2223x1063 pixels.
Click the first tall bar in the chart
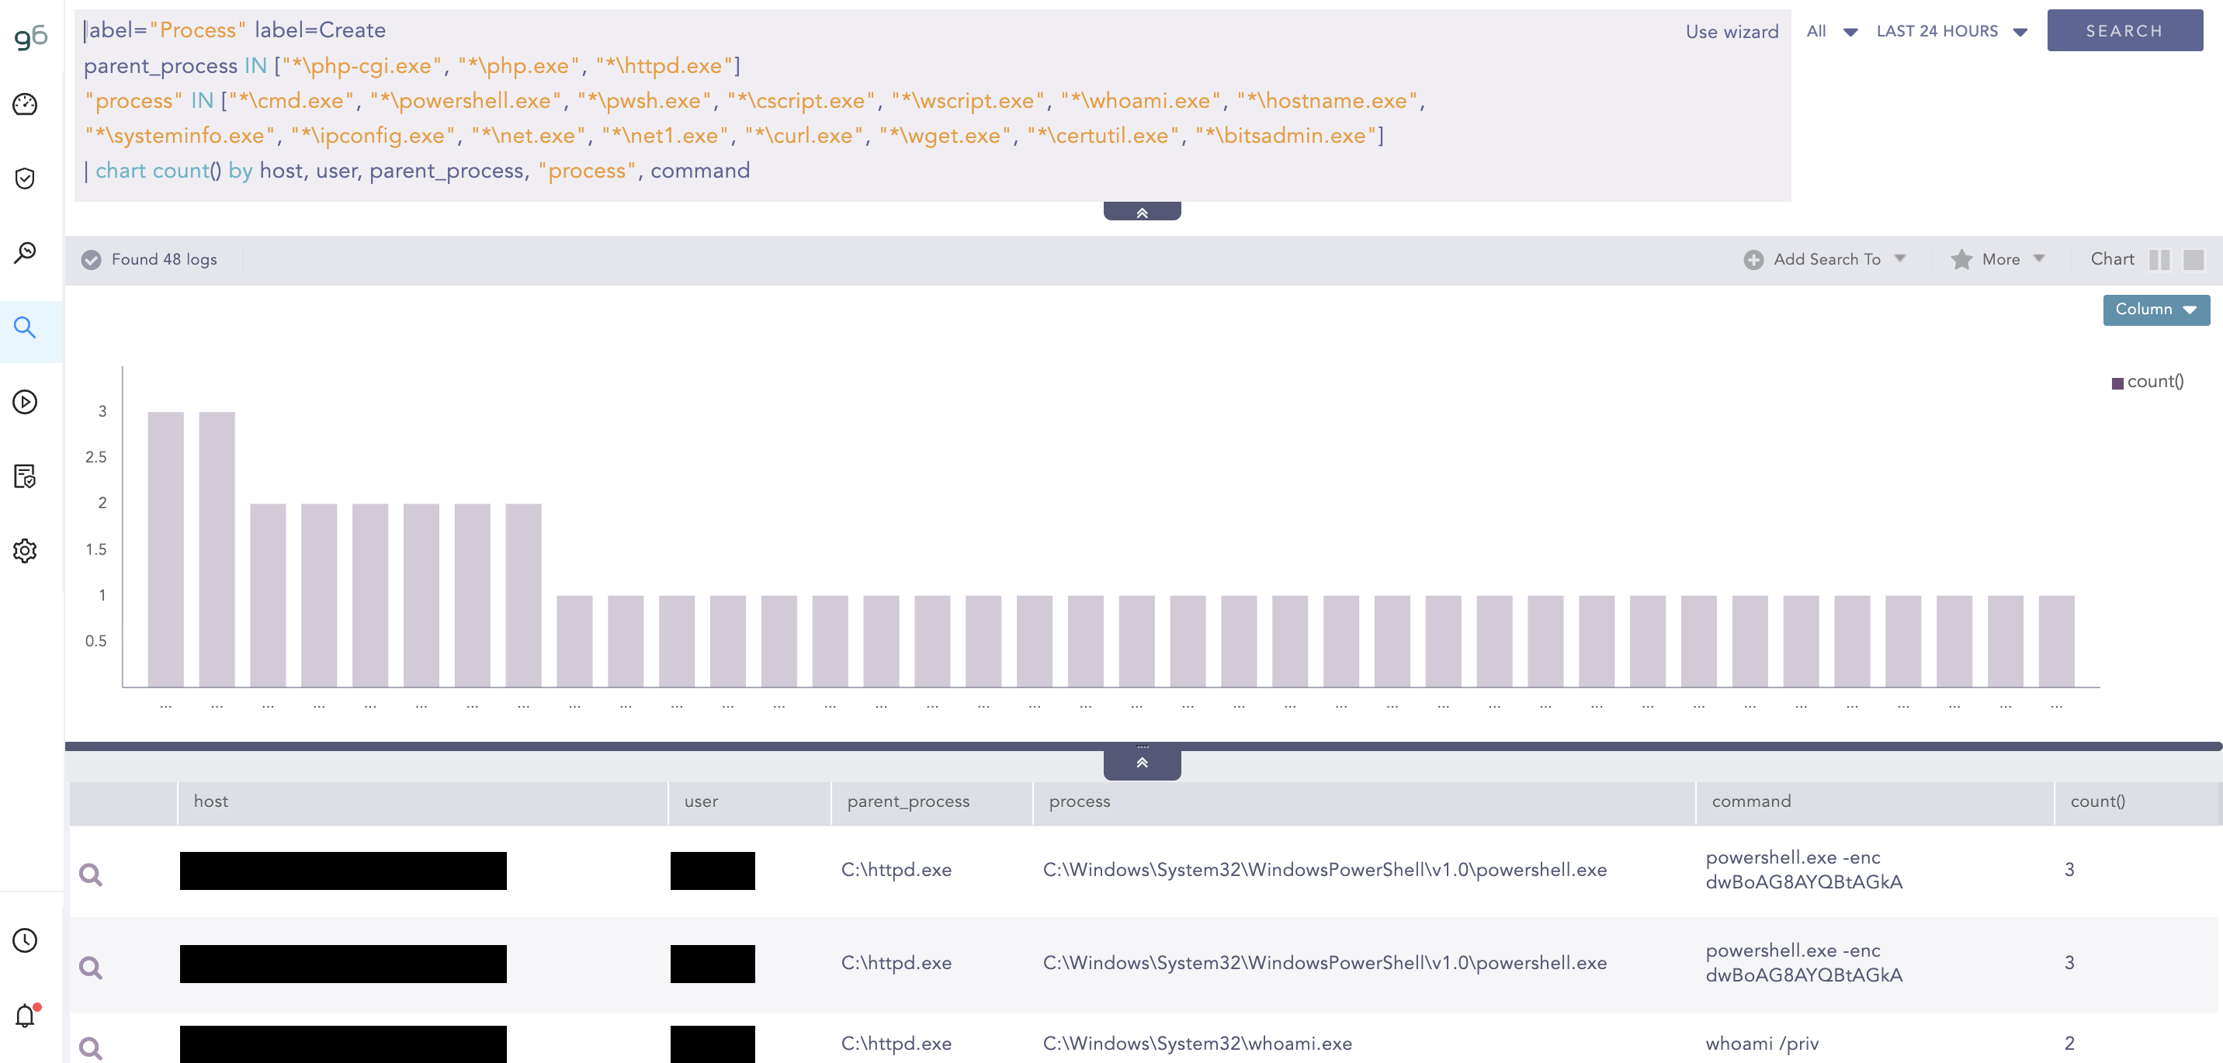pyautogui.click(x=165, y=549)
